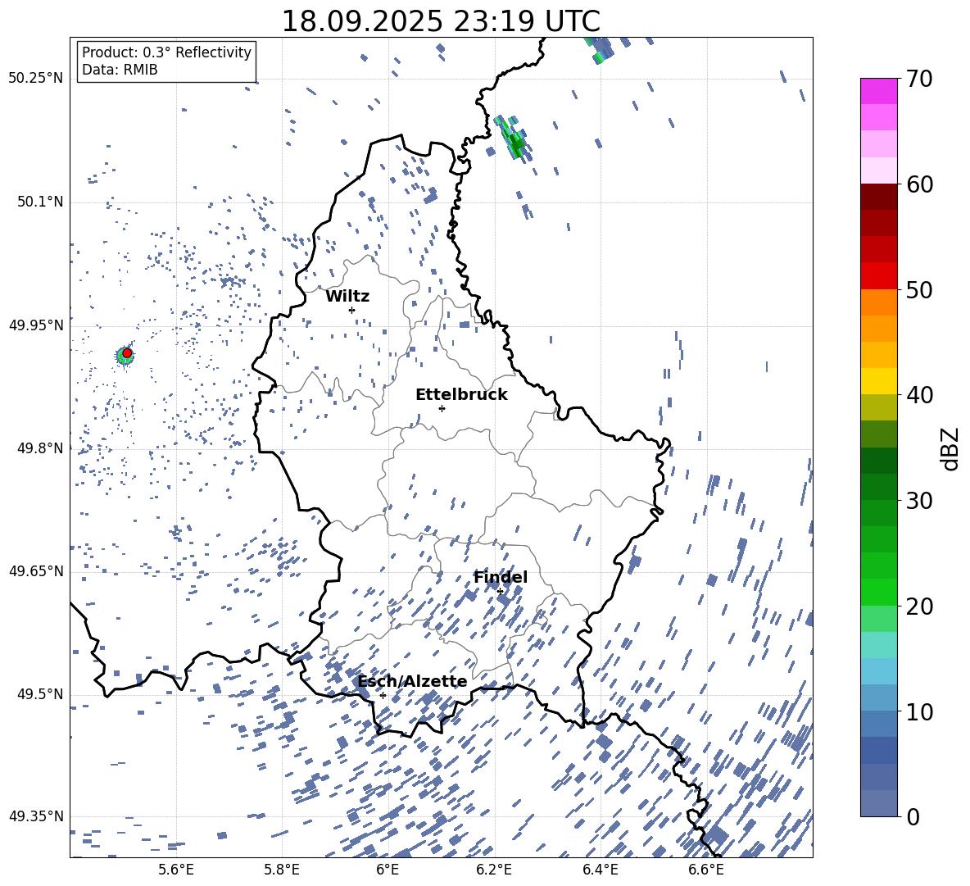Image resolution: width=970 pixels, height=886 pixels.
Task: Click the 50.25°N latitude tick label
Action: point(35,79)
